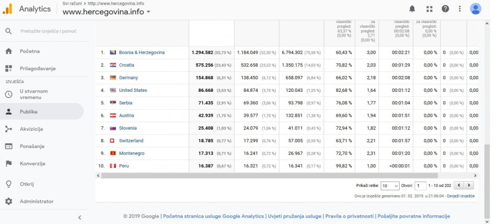The image size is (493, 224).
Task: Select Akvizicija in the sidebar
Action: tap(31, 129)
